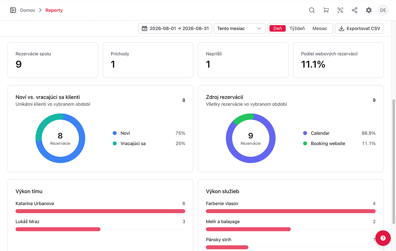This screenshot has height=251, width=396.
Task: Click the Noví vs. vracajúci sa klienti heading
Action: 48,97
